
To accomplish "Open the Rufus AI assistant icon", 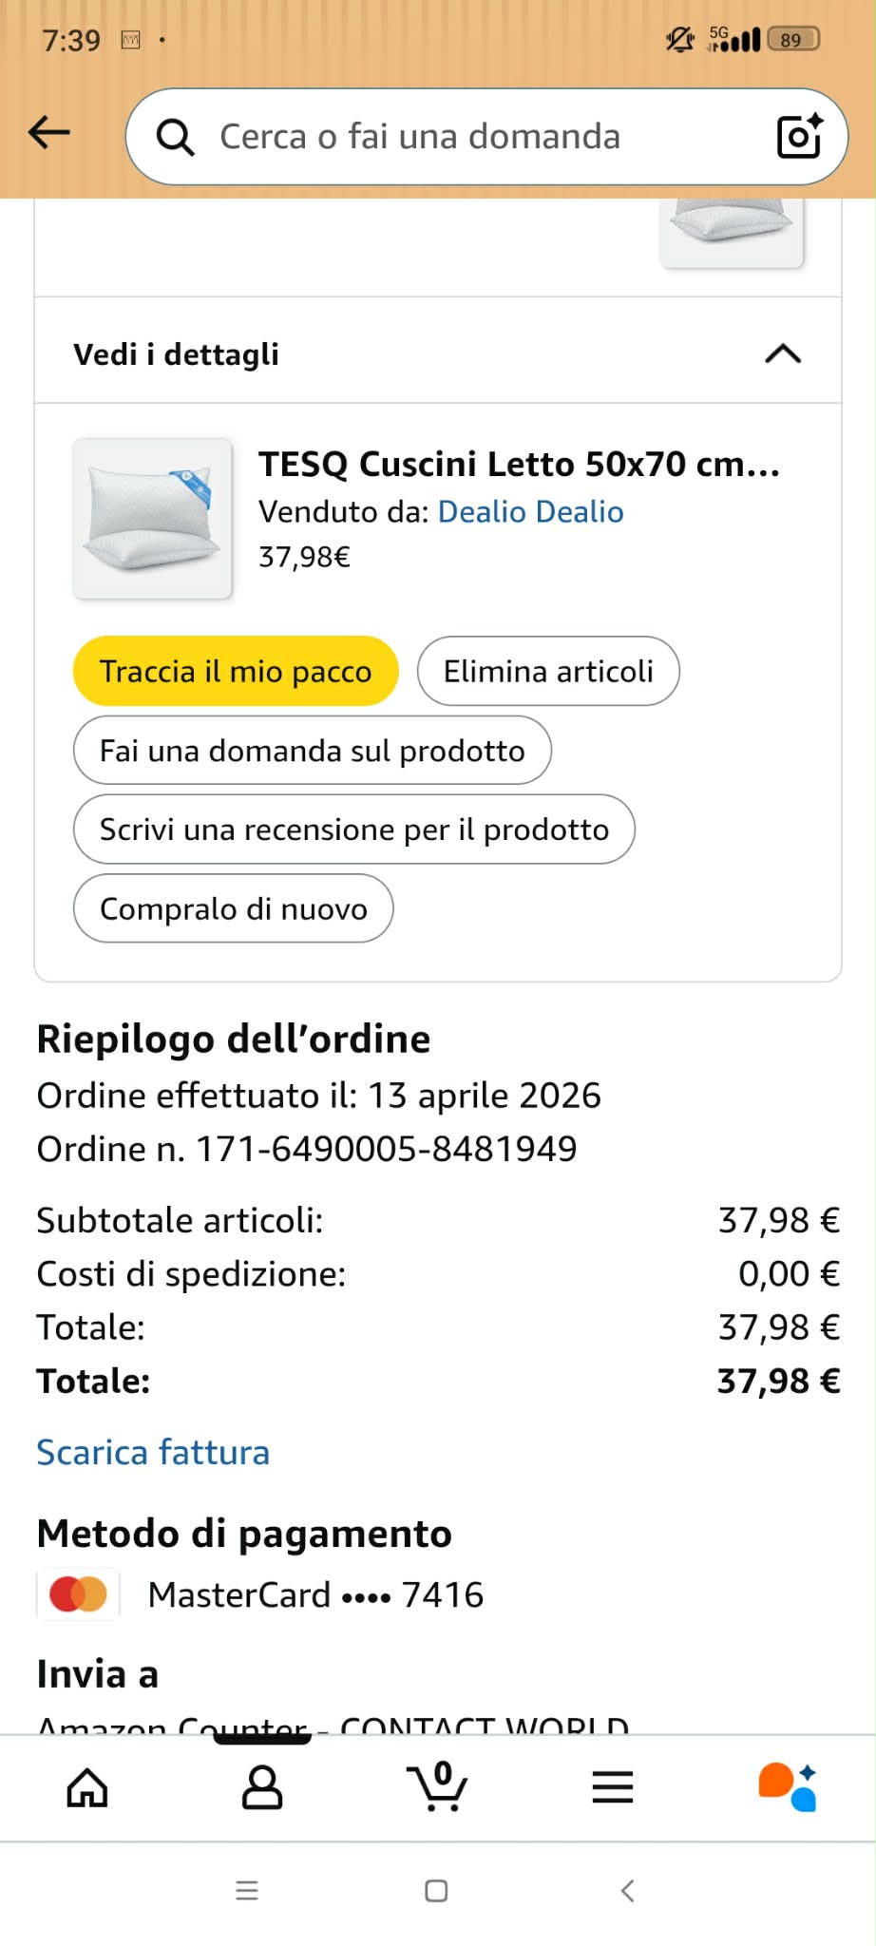I will [788, 1787].
